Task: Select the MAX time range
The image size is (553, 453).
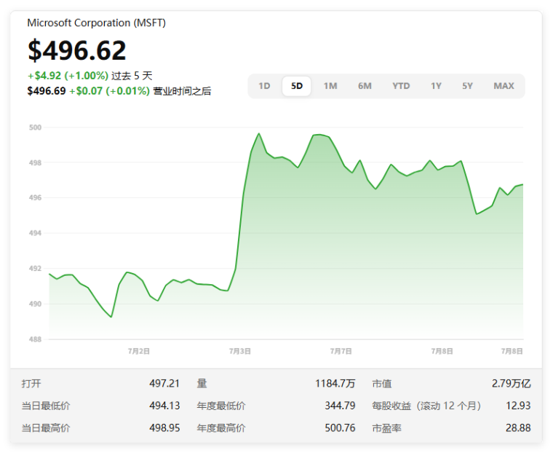Action: click(x=504, y=86)
